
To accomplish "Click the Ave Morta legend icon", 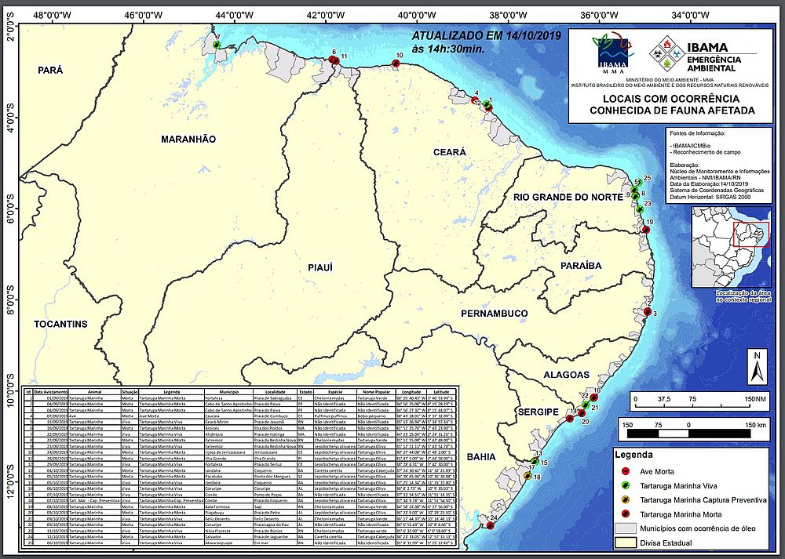I will 626,470.
